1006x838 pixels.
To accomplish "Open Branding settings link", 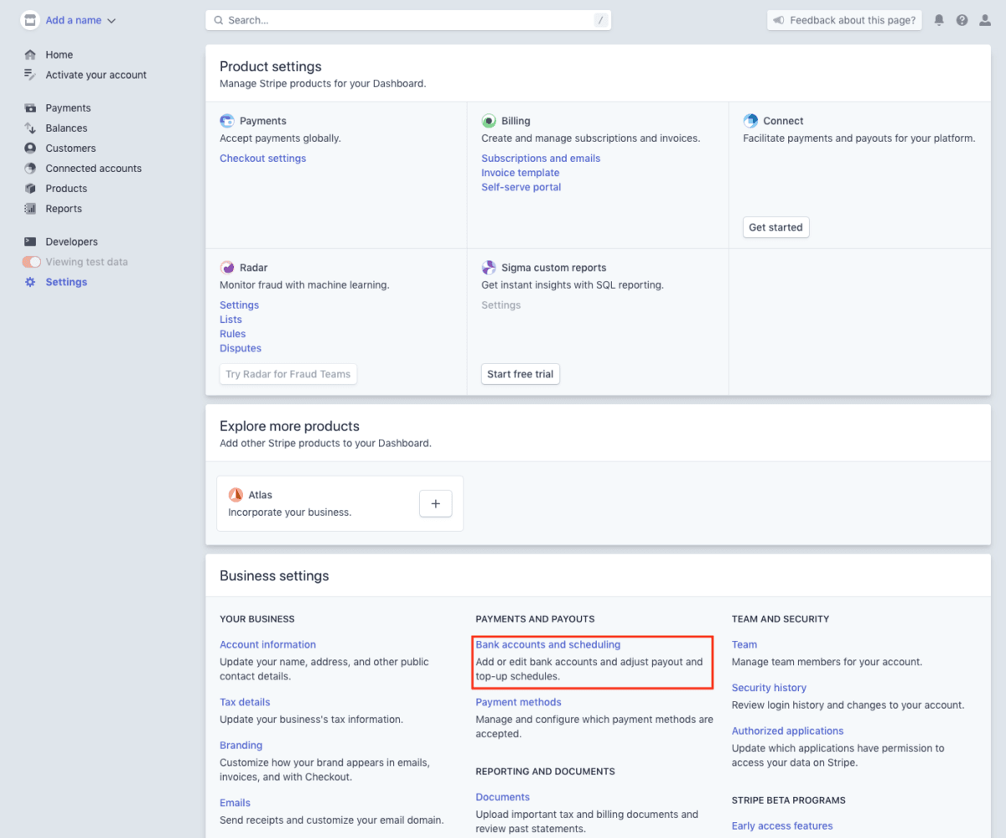I will [x=241, y=746].
